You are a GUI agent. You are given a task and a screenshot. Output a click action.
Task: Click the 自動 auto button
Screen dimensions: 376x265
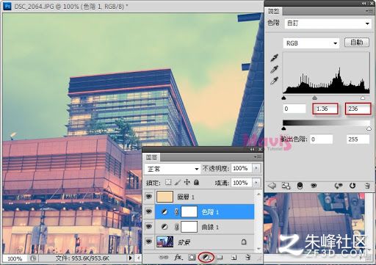click(x=357, y=43)
